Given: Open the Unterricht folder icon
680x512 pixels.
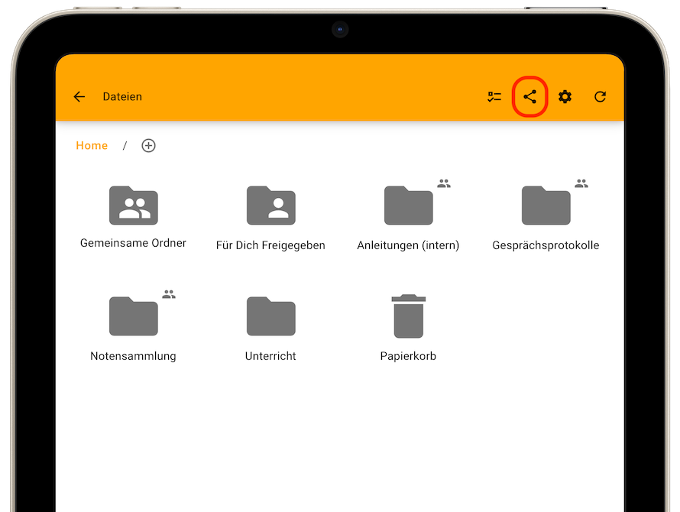Looking at the screenshot, I should [x=270, y=316].
